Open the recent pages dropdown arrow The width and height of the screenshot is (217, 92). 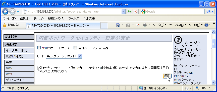18,12
